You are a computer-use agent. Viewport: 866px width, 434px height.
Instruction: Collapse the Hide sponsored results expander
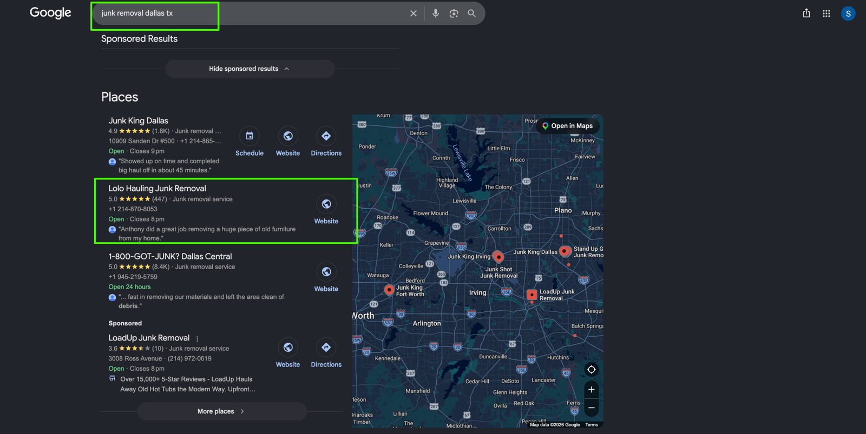point(250,69)
